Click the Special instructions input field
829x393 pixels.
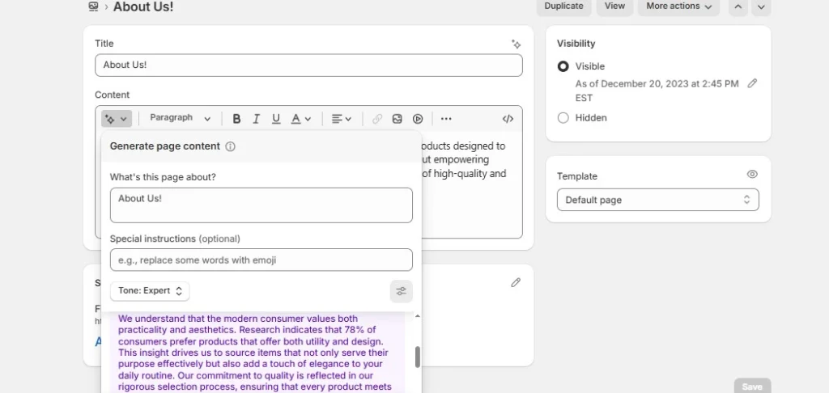tap(261, 260)
